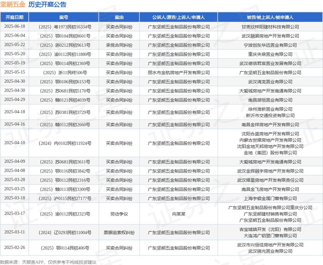Click case number 赣0121民初4039号
Viewport: 323px width, 265px height.
65,100
